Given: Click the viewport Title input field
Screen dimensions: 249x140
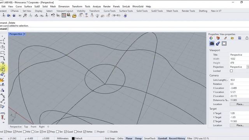Looking at the screenshot, I should click(x=240, y=55).
